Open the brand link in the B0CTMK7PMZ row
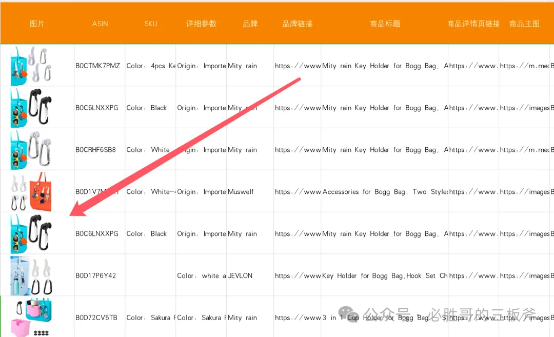The height and width of the screenshot is (337, 554). click(298, 66)
